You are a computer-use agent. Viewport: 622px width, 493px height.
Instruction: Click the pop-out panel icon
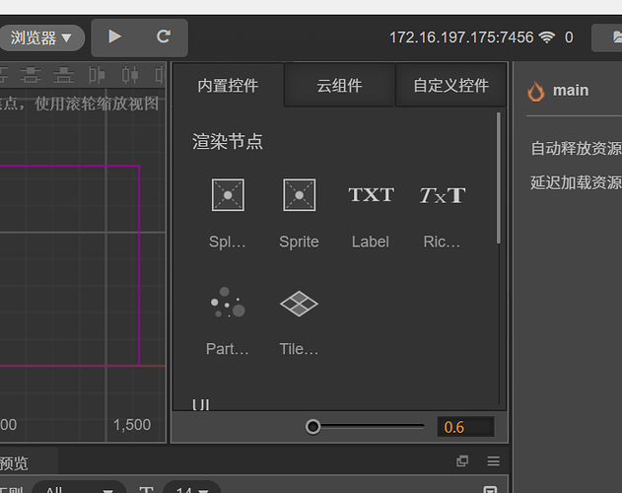coord(462,460)
